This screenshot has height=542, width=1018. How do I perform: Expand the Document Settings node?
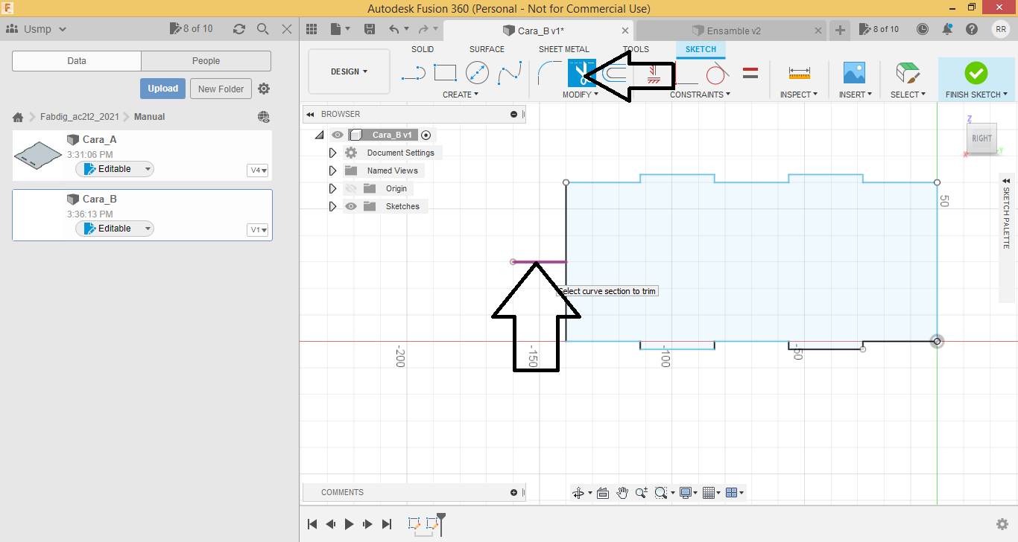333,153
